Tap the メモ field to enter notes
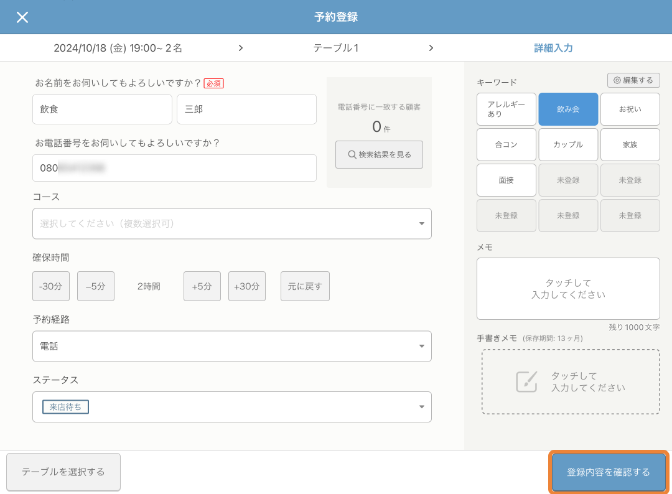Viewport: 672px width, 494px height. click(x=567, y=288)
